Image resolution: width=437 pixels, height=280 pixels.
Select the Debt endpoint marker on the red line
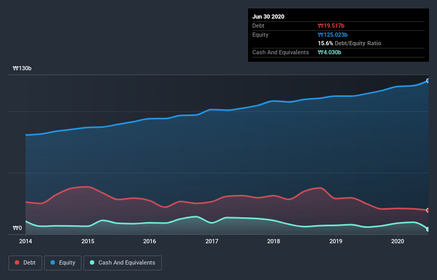point(428,210)
